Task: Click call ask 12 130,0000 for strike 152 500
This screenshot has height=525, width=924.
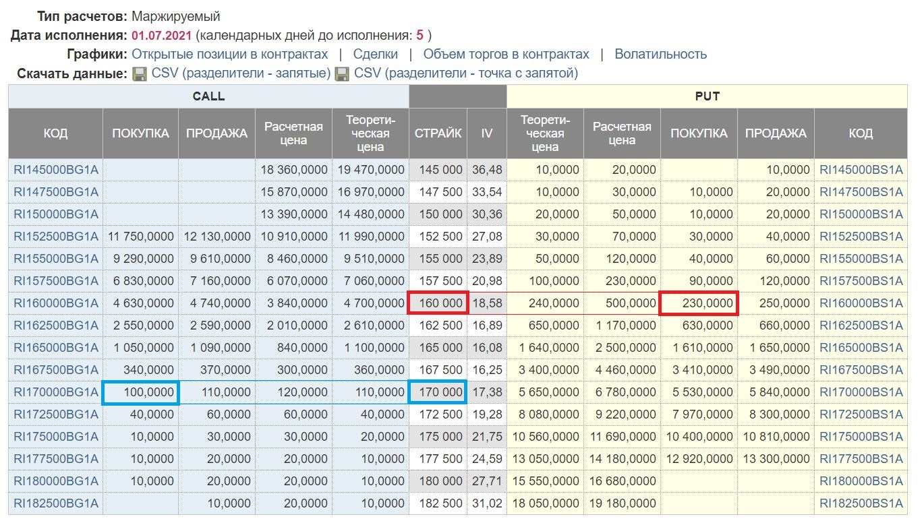Action: click(x=217, y=237)
